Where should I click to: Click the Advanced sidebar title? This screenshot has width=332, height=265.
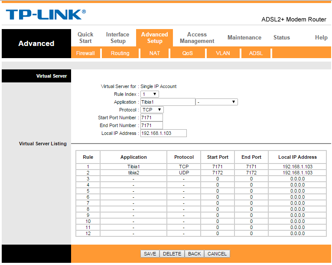[36, 43]
